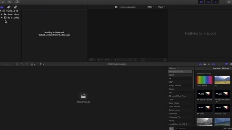The width and height of the screenshot is (232, 130).
Task: Open the Photos and Audio sidebar icon
Action: click(9, 7)
